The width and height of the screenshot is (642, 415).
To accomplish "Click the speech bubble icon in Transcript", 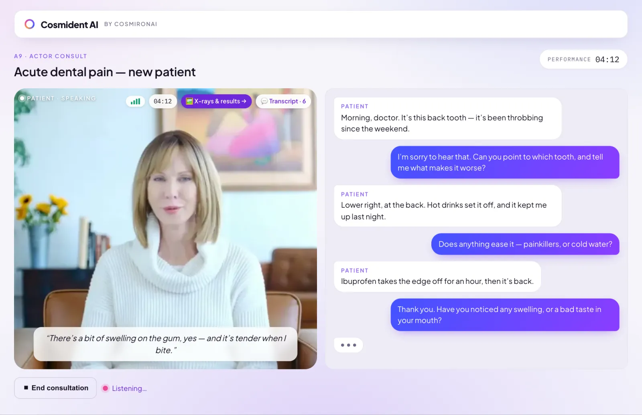I will (x=264, y=101).
